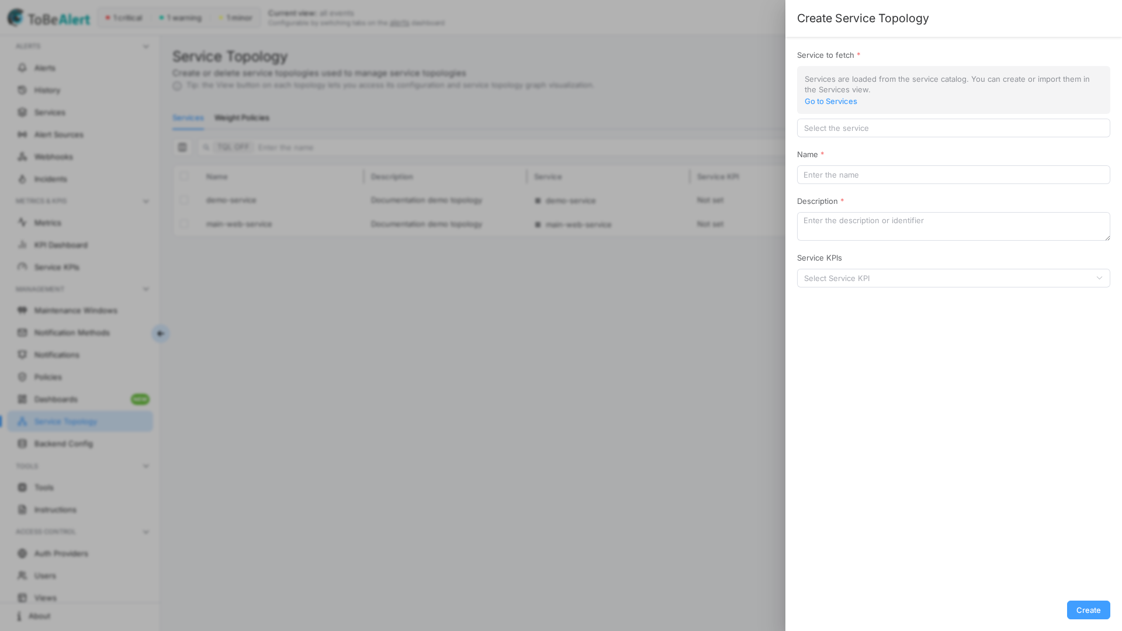Switch to the Services tab
Image resolution: width=1122 pixels, height=631 pixels.
188,117
